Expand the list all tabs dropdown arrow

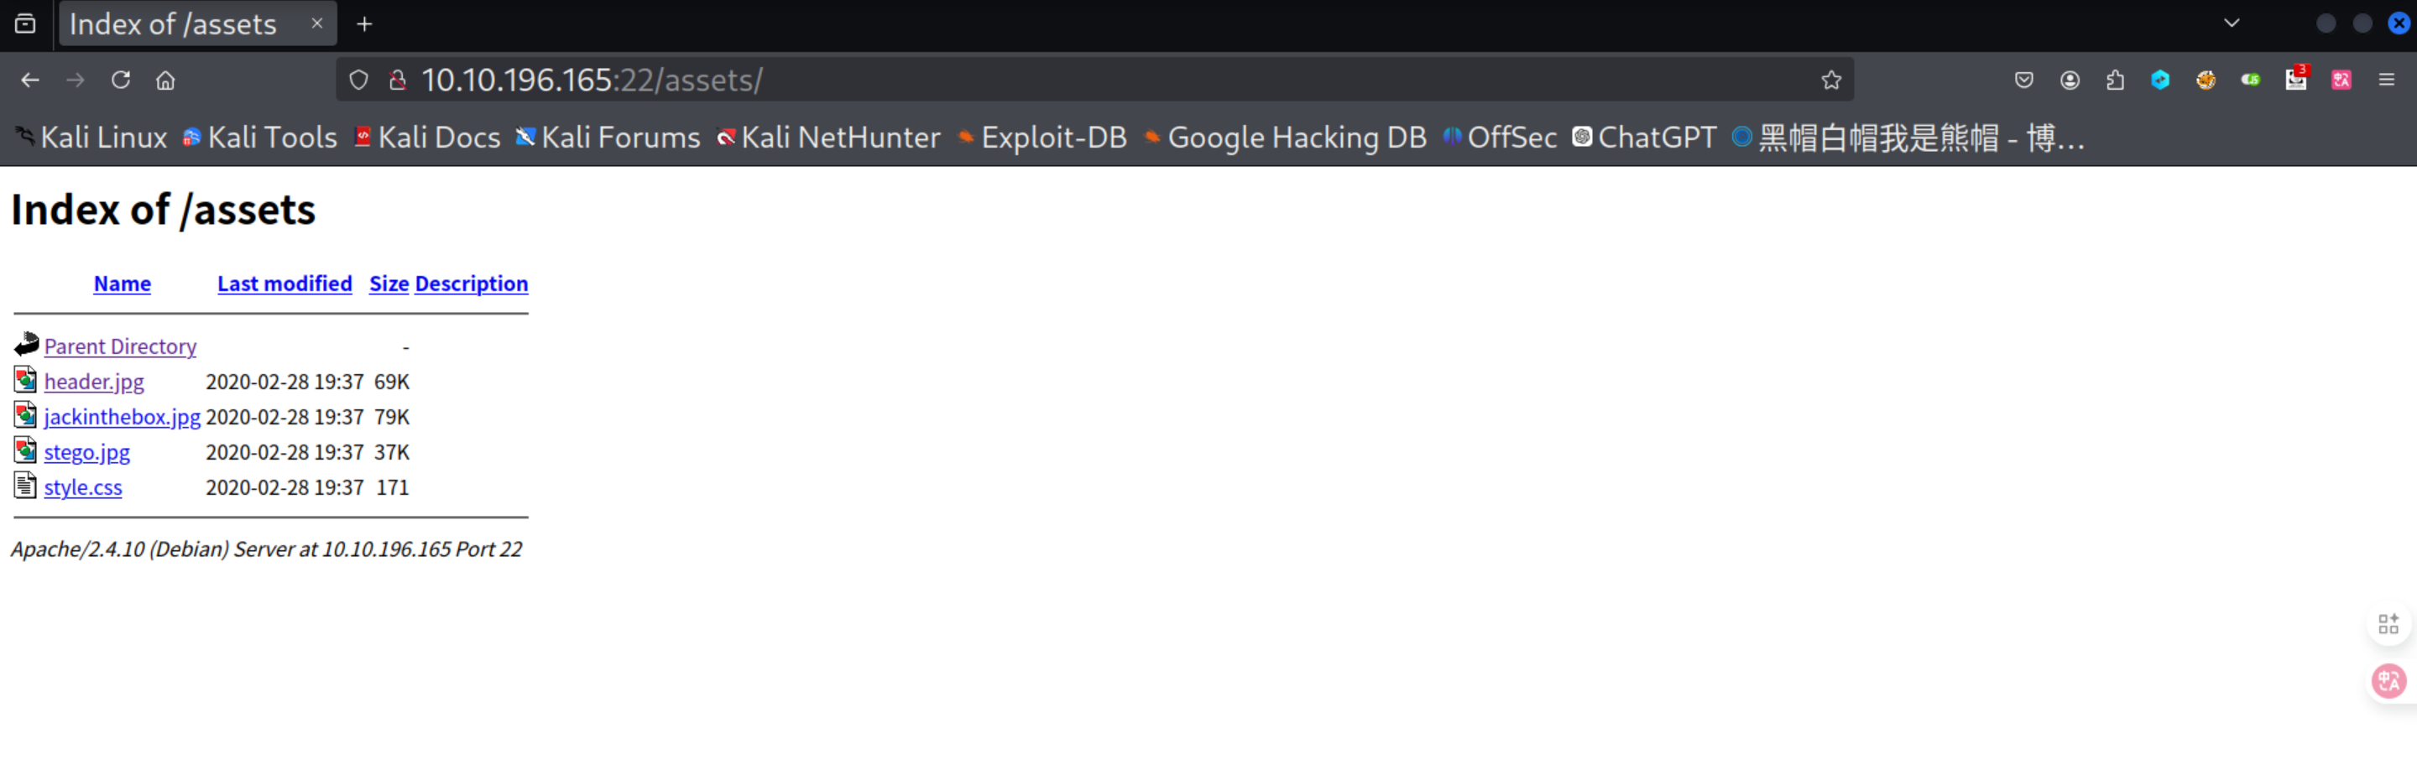click(x=2232, y=23)
